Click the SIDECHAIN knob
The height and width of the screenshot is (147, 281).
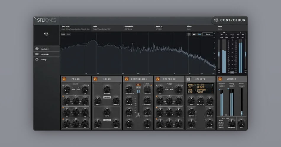coord(147,111)
